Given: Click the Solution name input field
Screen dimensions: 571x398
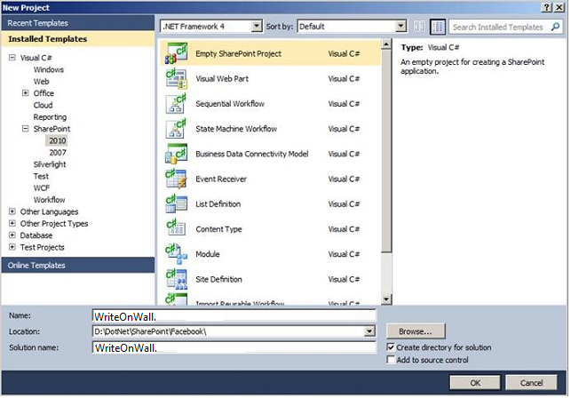Looking at the screenshot, I should coord(234,347).
